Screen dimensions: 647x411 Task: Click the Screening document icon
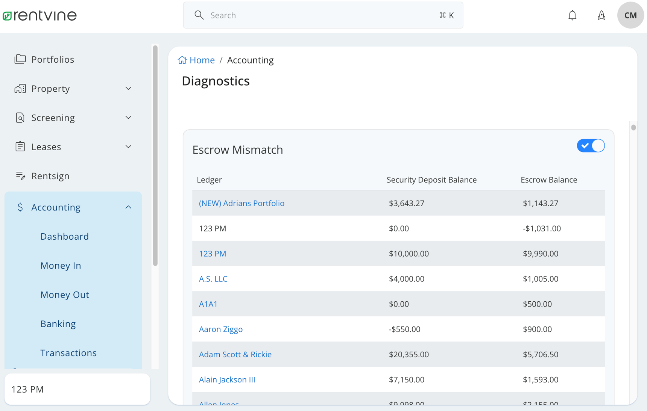(x=20, y=117)
